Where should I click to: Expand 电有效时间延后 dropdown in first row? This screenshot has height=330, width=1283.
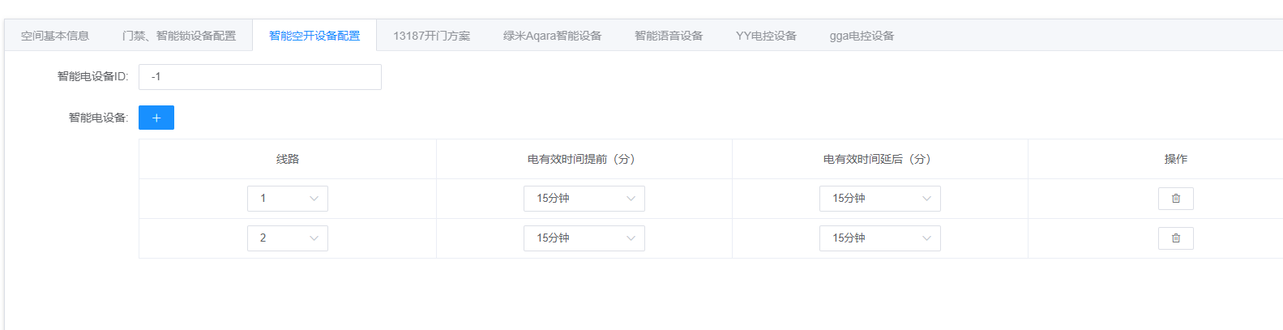(879, 199)
